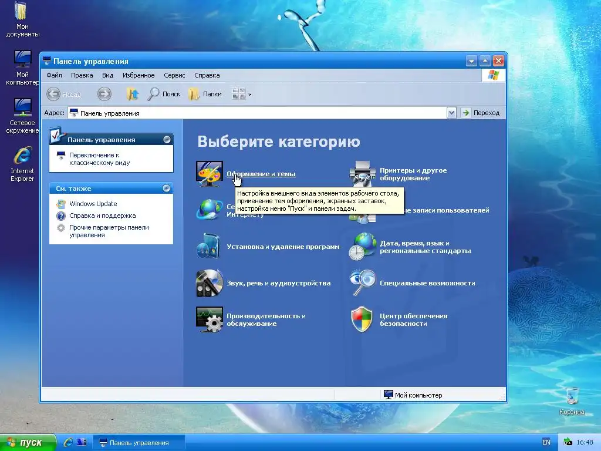This screenshot has height=451, width=601.
Task: Open Принтеры и другое оборудование link
Action: 413,174
